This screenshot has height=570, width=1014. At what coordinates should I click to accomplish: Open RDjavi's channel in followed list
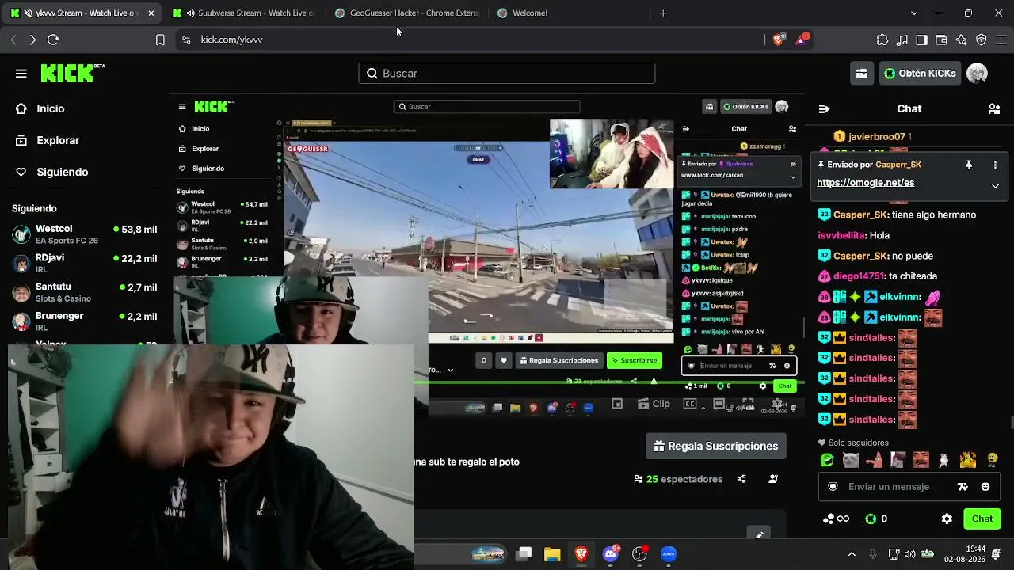pyautogui.click(x=85, y=264)
